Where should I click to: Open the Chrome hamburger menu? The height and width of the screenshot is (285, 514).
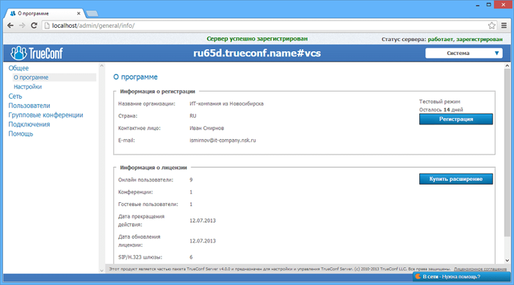(504, 26)
